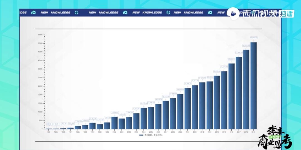
Task: Pick the 2014 bar
Action: click(x=217, y=102)
